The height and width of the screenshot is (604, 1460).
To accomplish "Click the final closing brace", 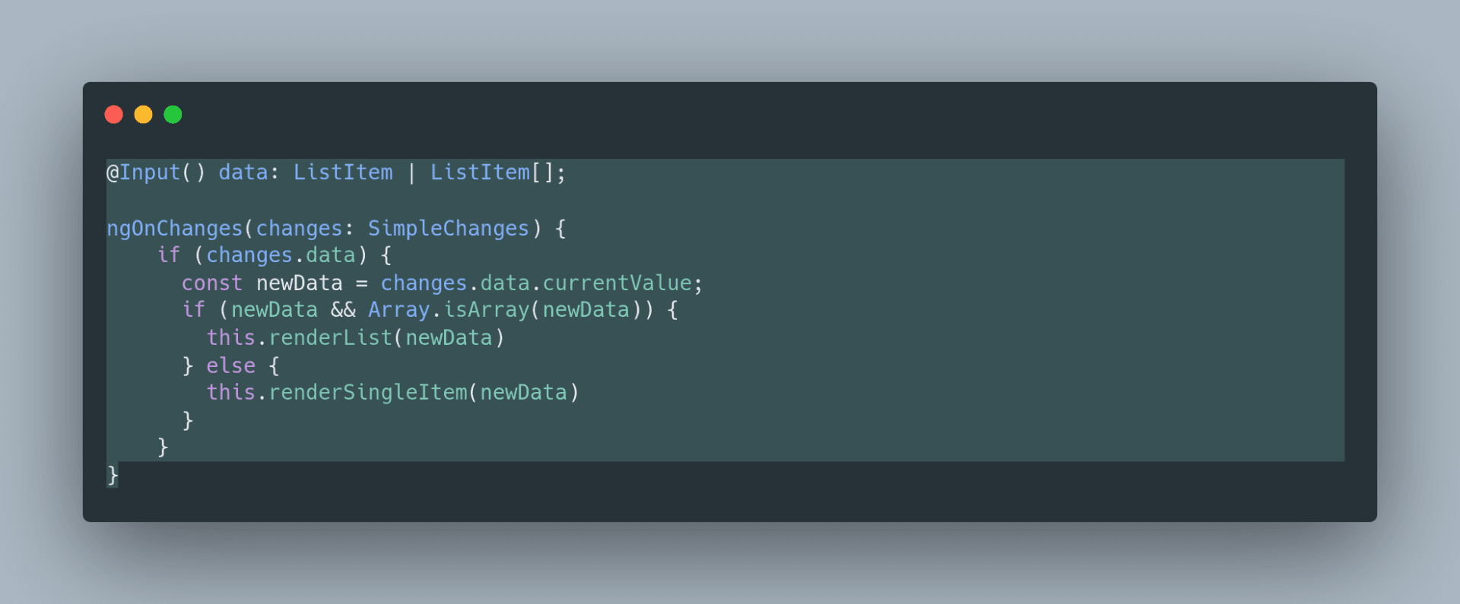I will (113, 476).
